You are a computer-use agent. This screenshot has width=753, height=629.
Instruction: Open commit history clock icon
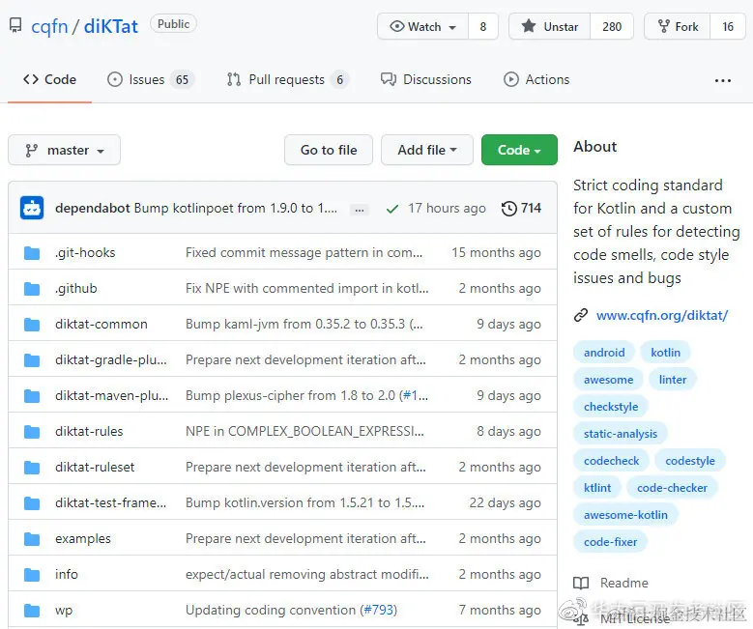[x=509, y=209]
